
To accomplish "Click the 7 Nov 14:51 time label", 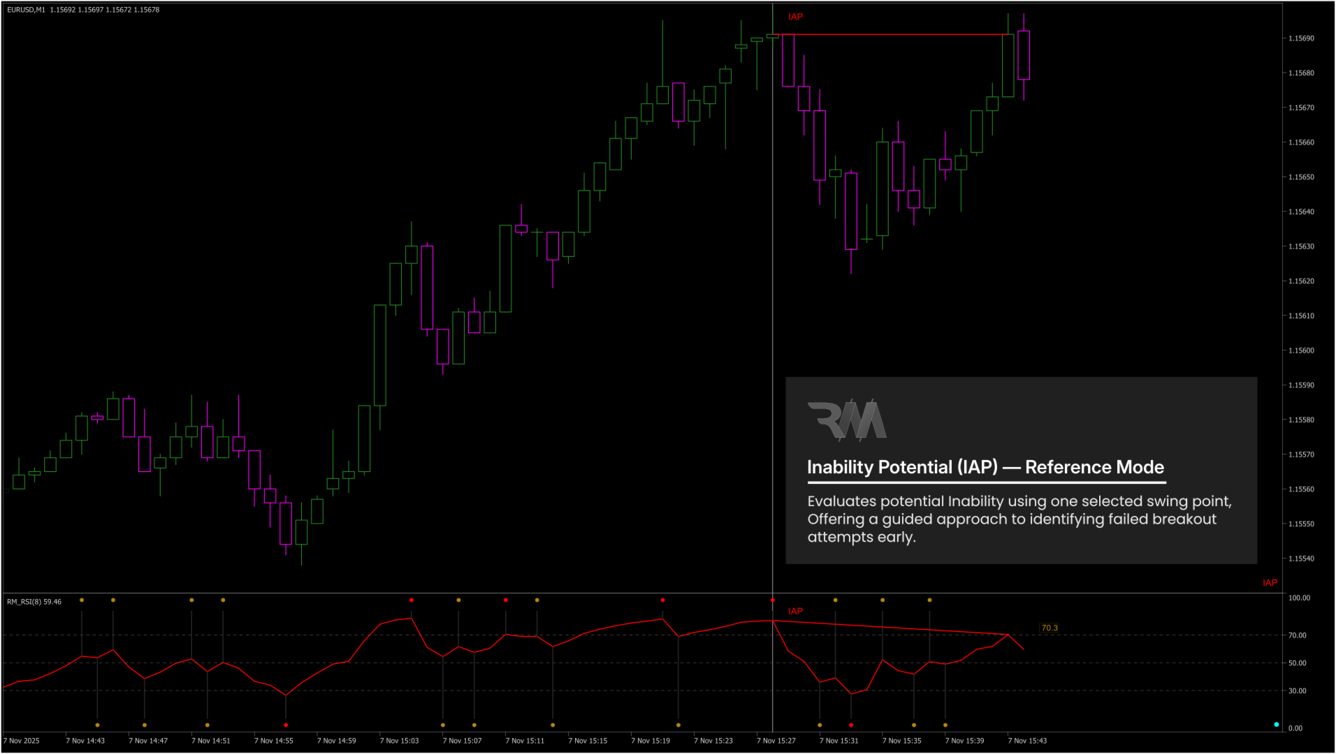I will (x=211, y=741).
